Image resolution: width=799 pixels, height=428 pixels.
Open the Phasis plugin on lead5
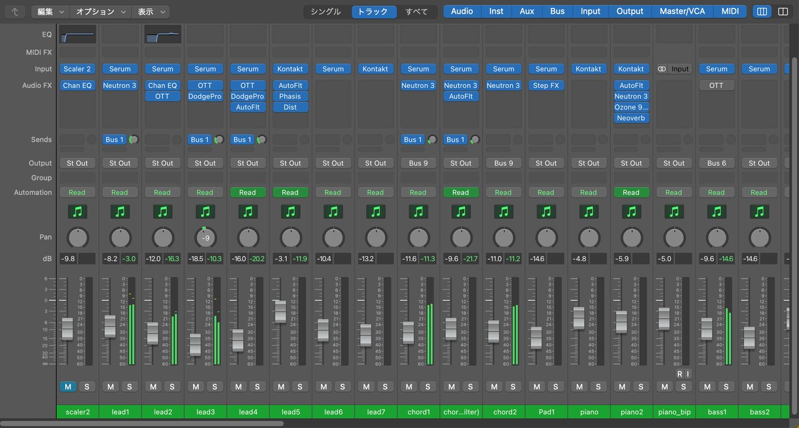[290, 96]
